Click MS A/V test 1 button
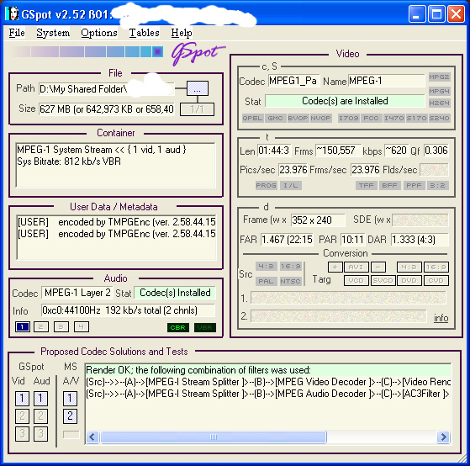Screen dimensions: 470x466 click(70, 399)
